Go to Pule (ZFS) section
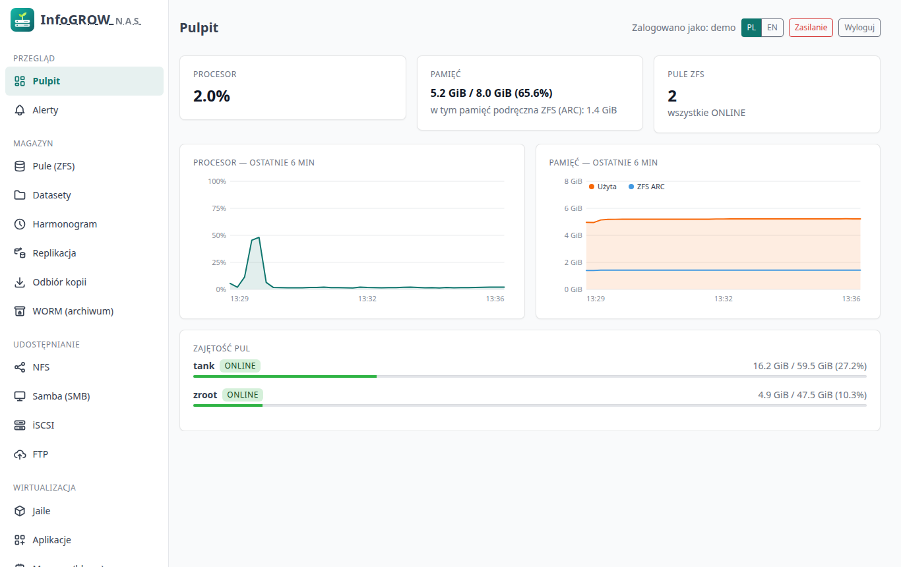Viewport: 901px width, 567px height. (84, 166)
